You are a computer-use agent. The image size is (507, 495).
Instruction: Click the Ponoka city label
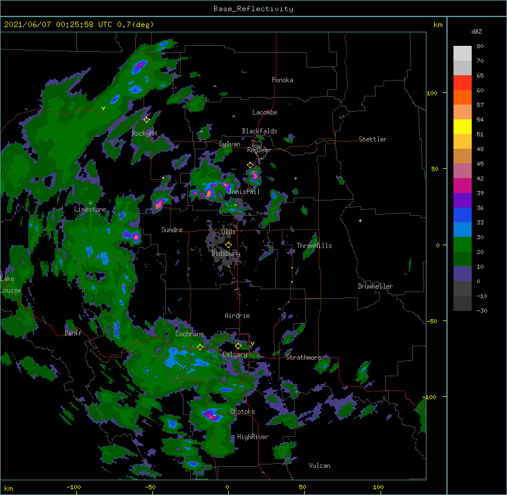pyautogui.click(x=282, y=80)
